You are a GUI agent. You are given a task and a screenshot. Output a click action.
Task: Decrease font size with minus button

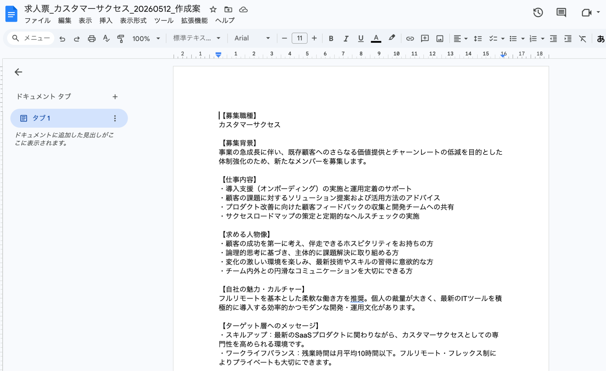(x=284, y=38)
